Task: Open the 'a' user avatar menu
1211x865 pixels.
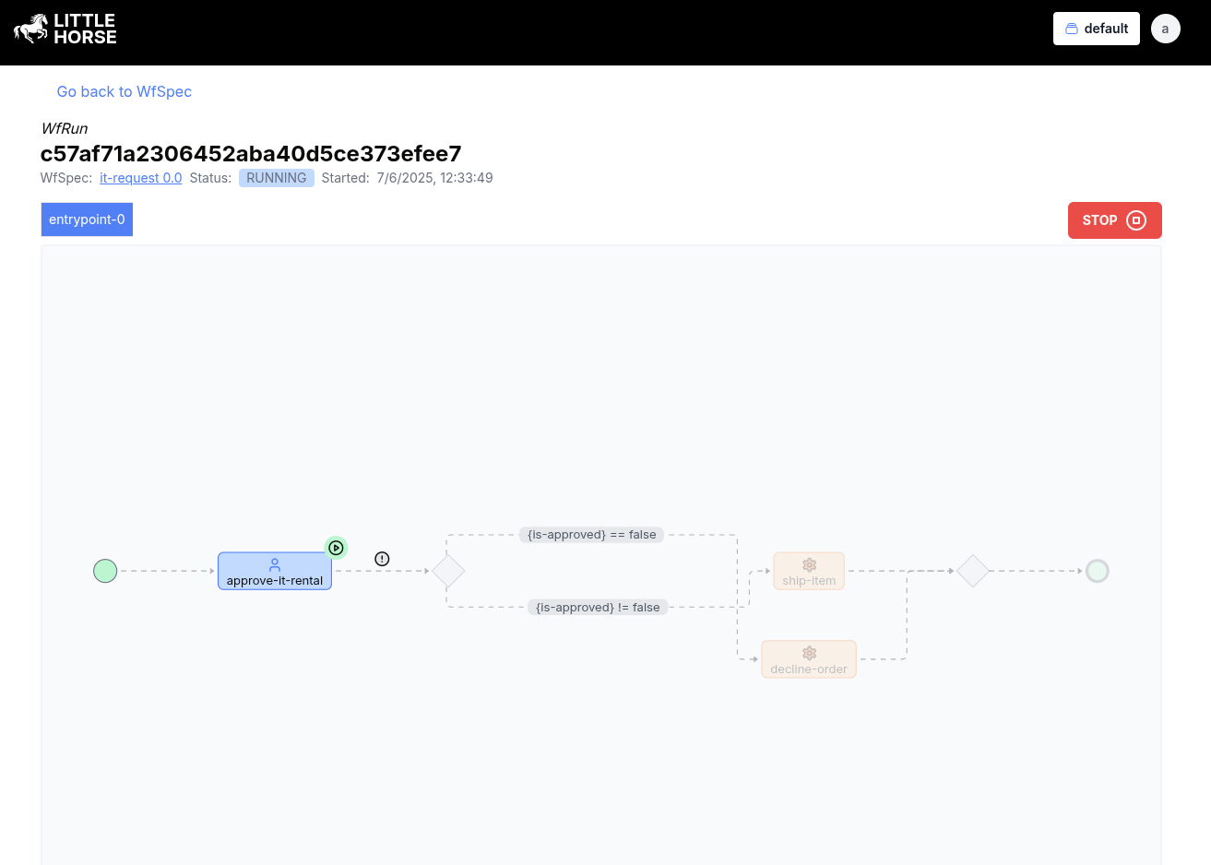Action: (1165, 29)
